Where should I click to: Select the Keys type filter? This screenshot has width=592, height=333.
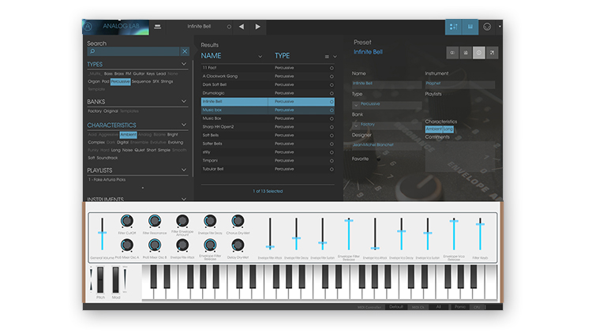[x=150, y=73]
